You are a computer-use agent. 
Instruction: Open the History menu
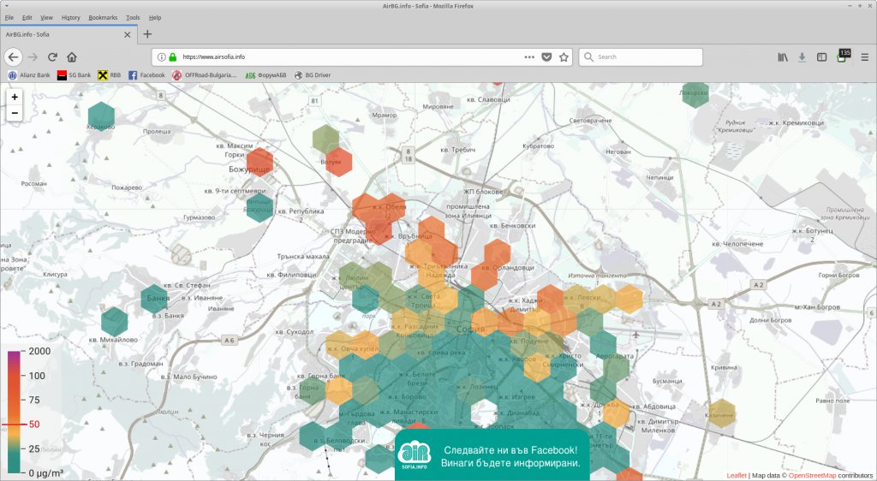70,17
